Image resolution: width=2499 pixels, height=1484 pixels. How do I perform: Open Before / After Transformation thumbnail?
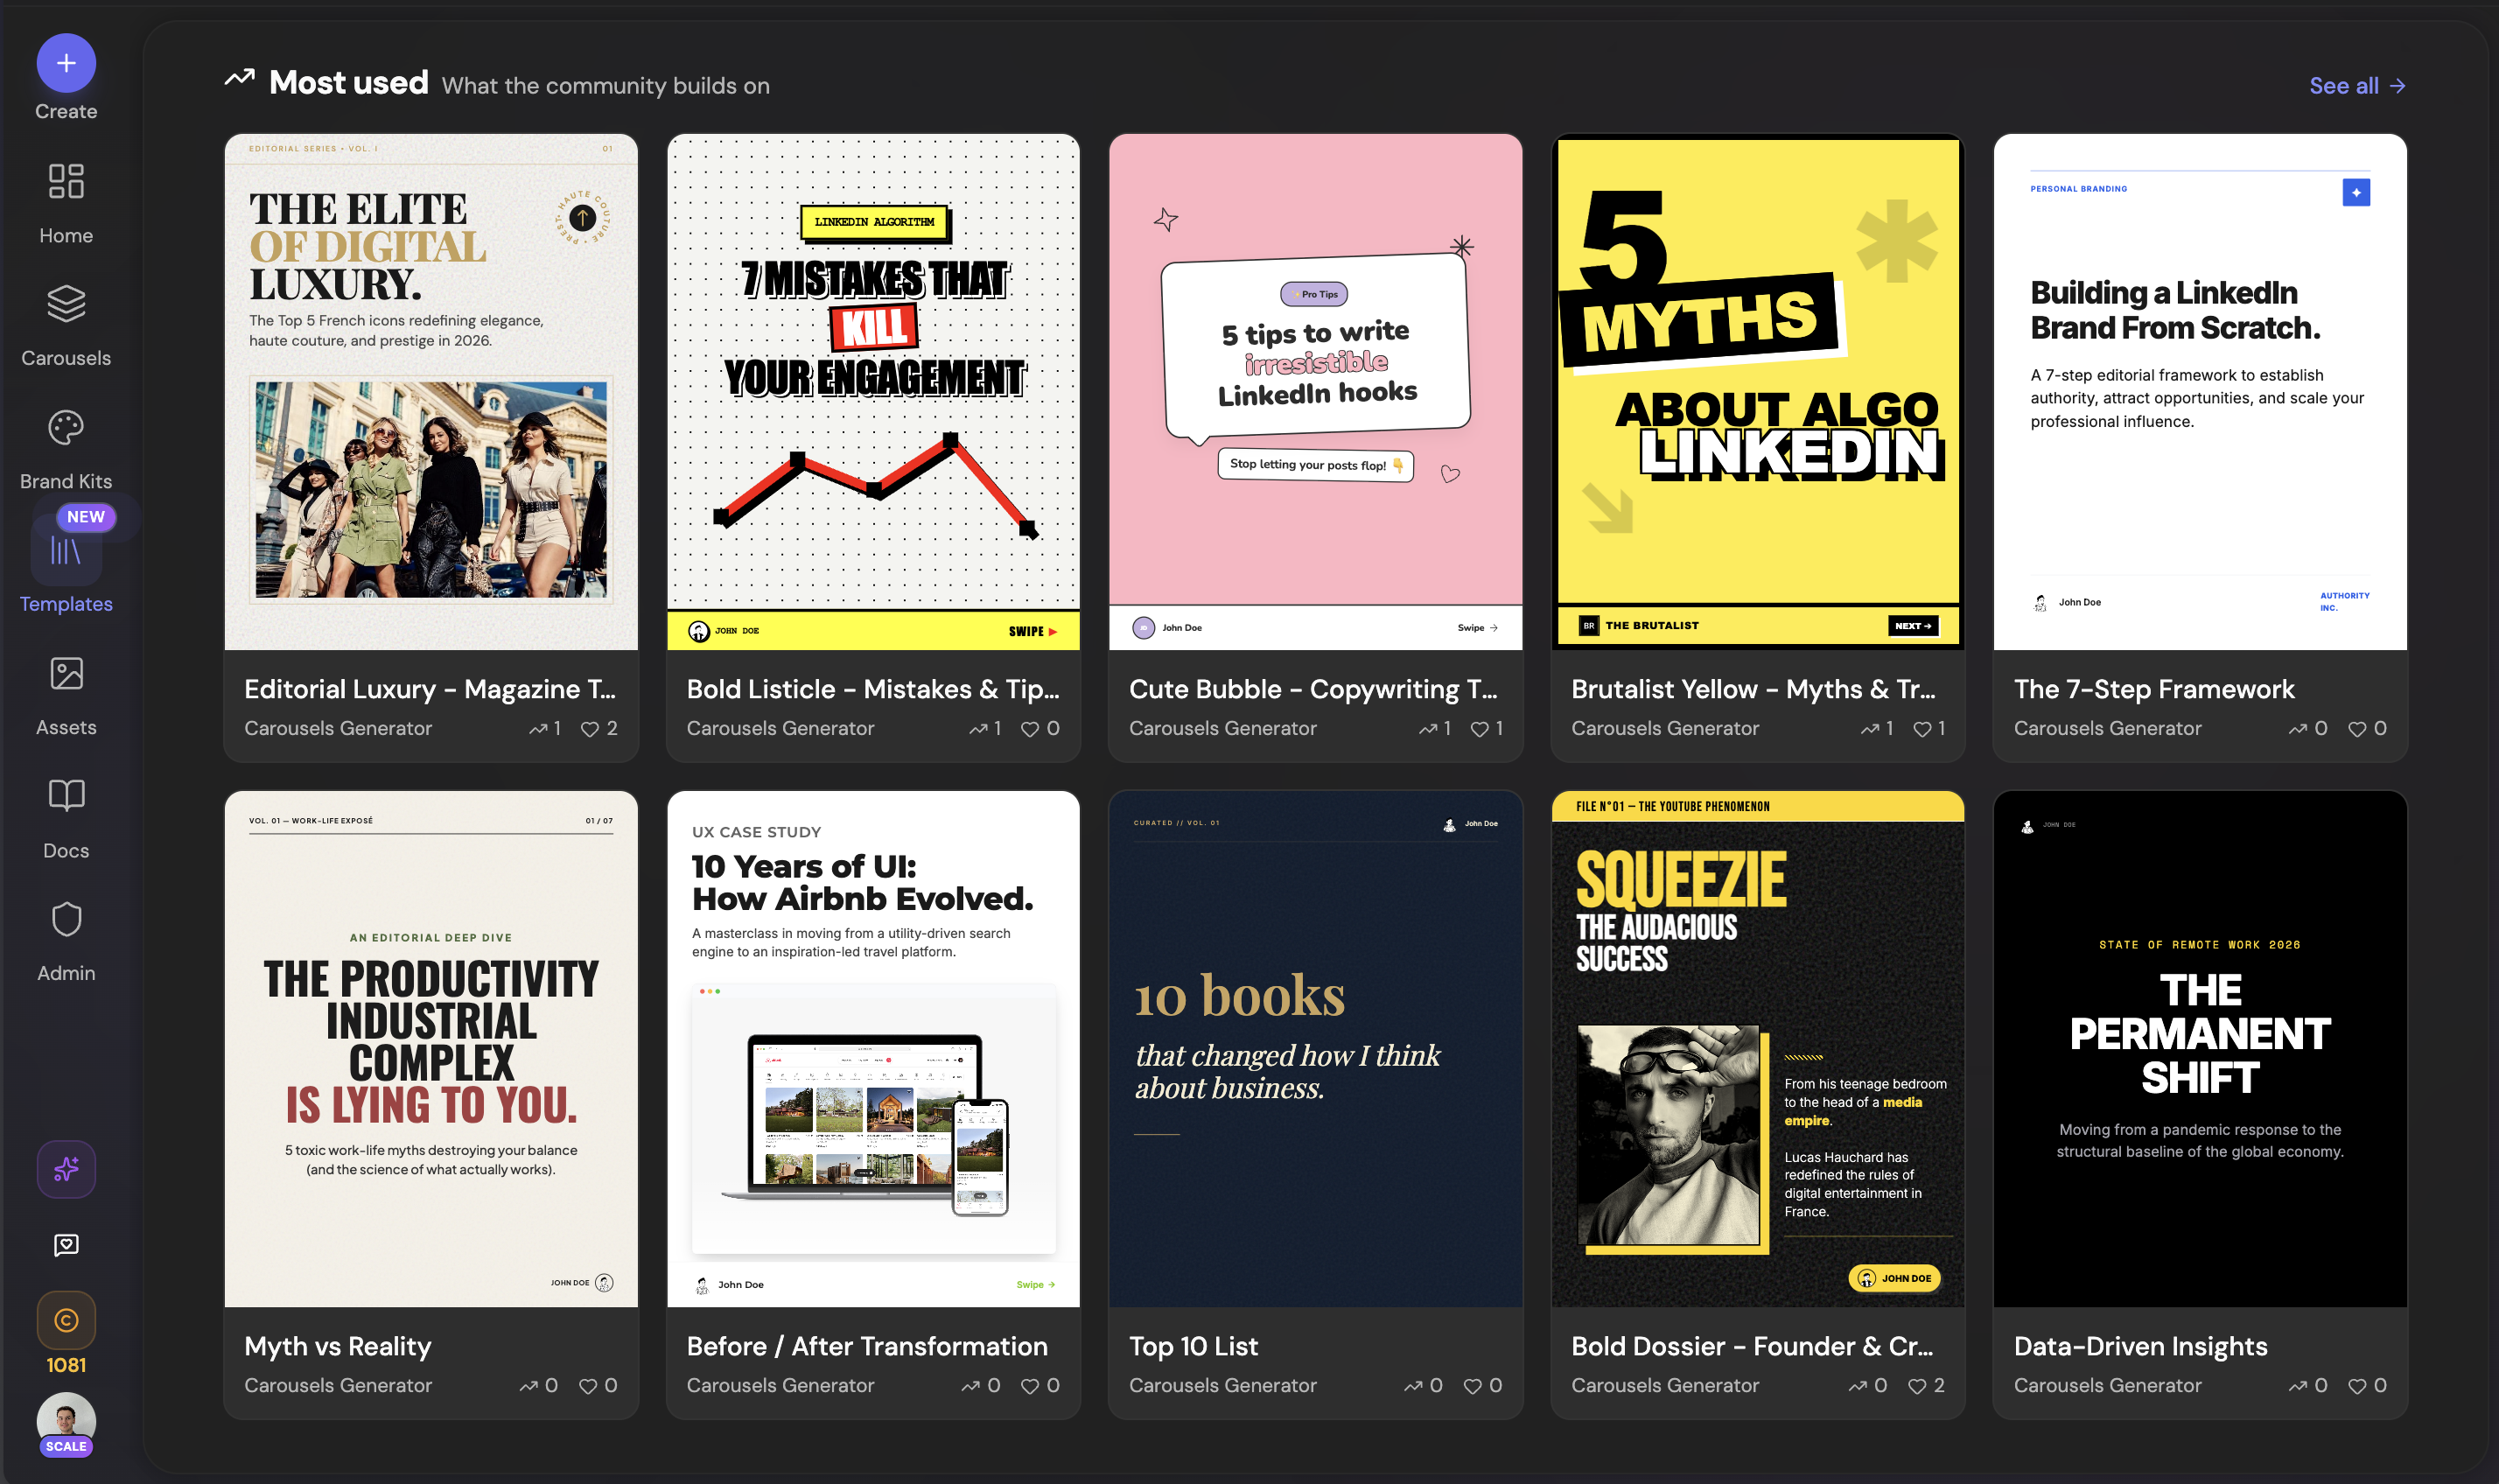pos(873,1048)
